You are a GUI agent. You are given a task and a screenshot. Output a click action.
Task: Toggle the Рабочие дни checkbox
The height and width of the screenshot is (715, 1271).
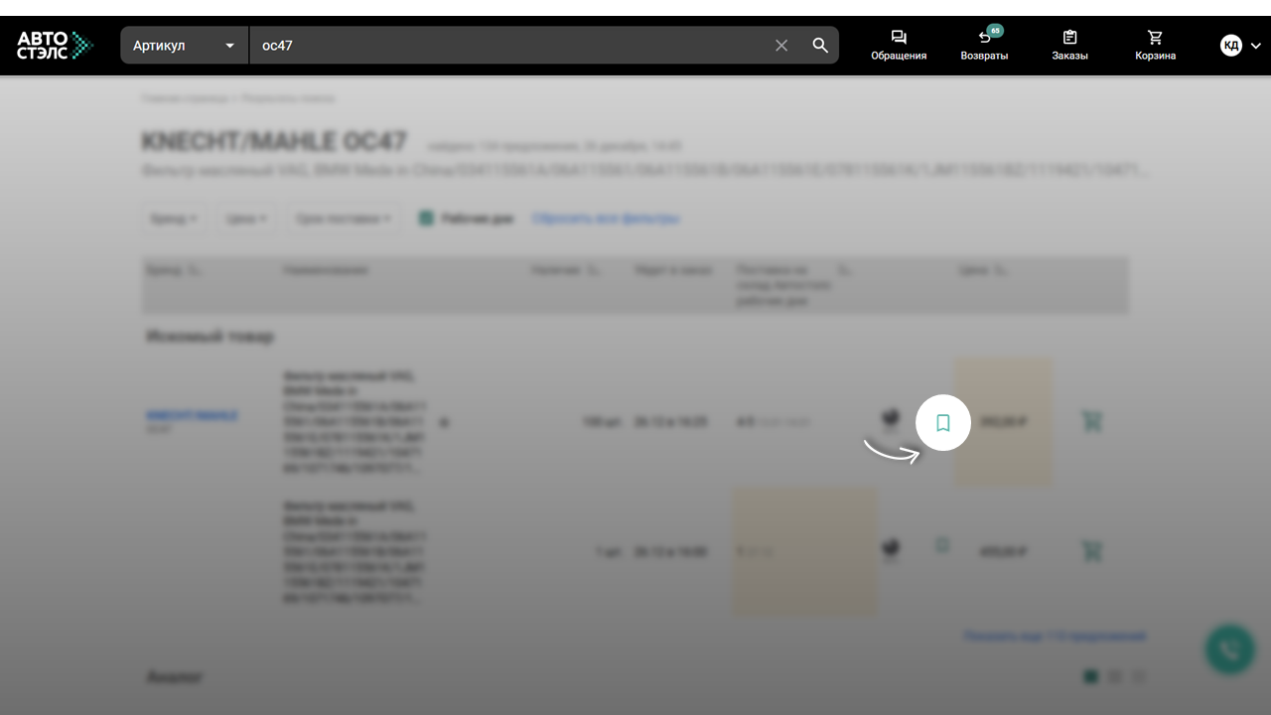426,218
